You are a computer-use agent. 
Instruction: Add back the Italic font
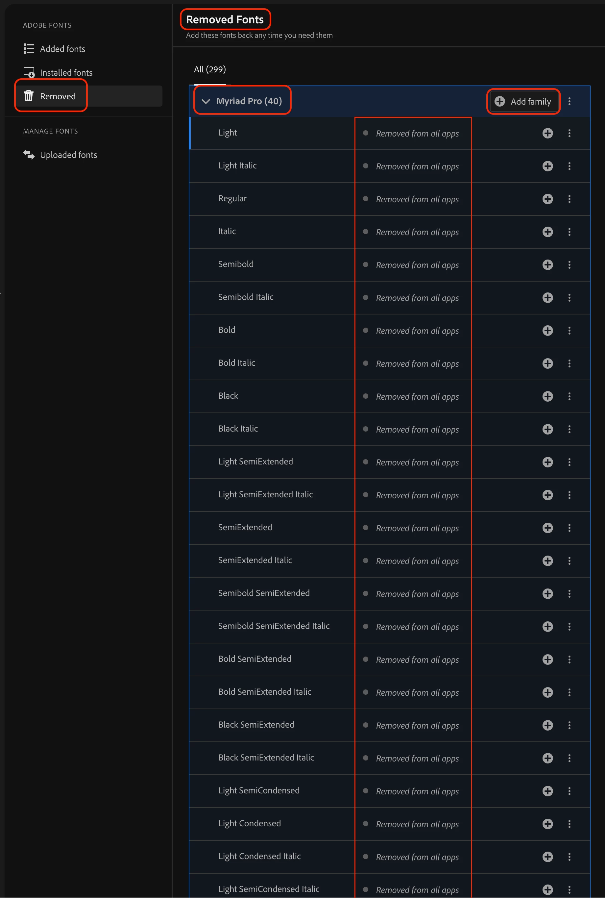point(547,232)
